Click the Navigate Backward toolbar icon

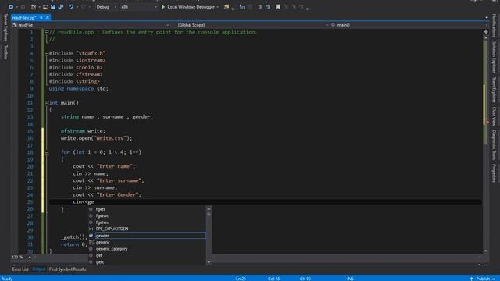(x=10, y=7)
